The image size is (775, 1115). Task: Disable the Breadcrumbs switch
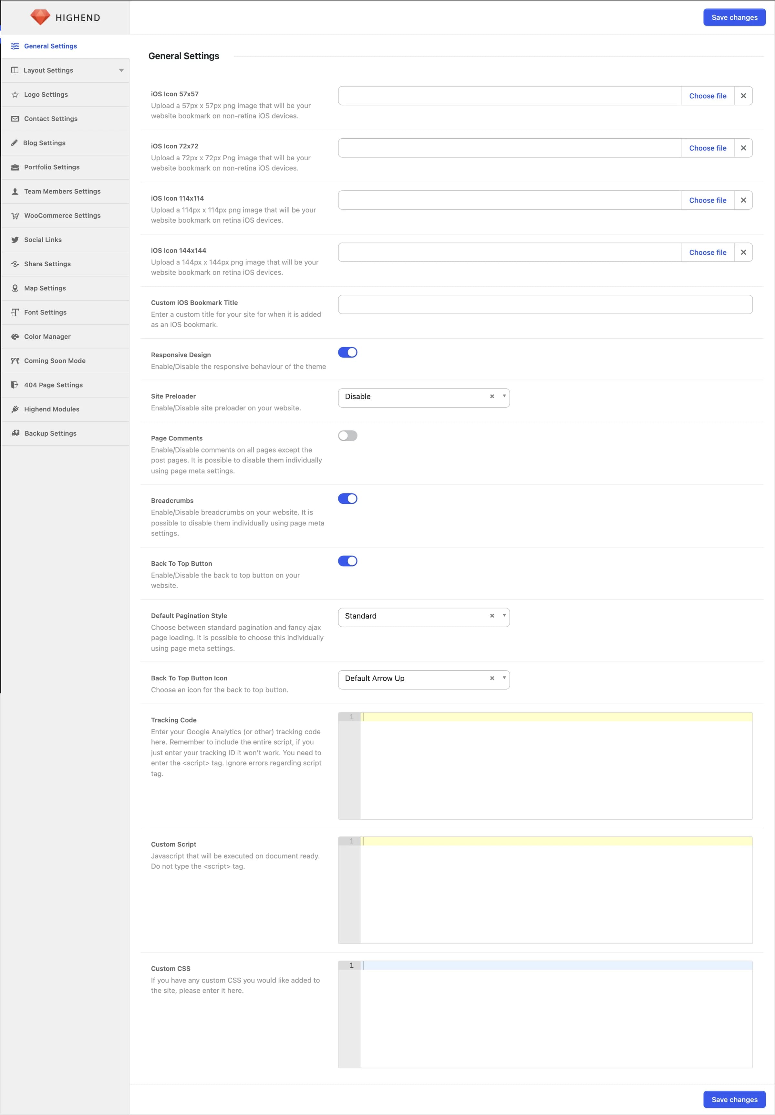click(x=347, y=499)
